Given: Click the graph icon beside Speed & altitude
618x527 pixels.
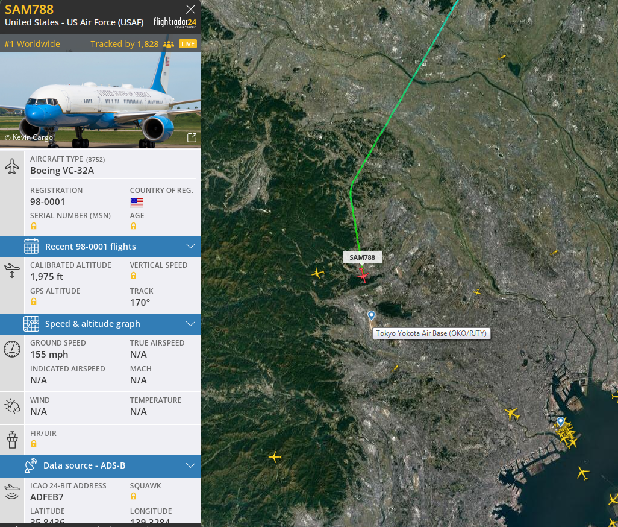Looking at the screenshot, I should pos(31,324).
